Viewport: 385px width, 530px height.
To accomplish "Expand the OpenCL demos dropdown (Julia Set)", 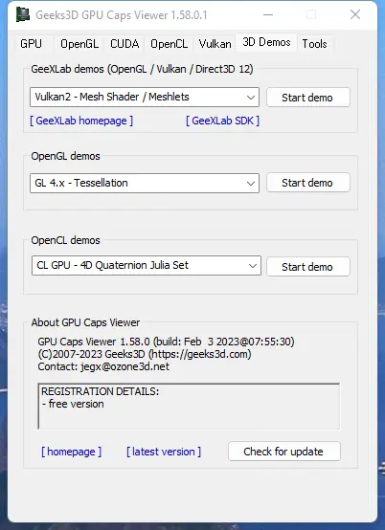I will pyautogui.click(x=147, y=265).
